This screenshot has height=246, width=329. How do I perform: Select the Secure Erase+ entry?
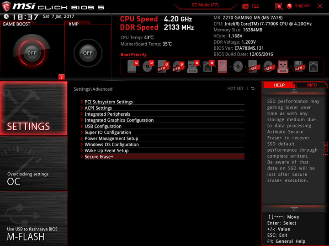(x=162, y=157)
